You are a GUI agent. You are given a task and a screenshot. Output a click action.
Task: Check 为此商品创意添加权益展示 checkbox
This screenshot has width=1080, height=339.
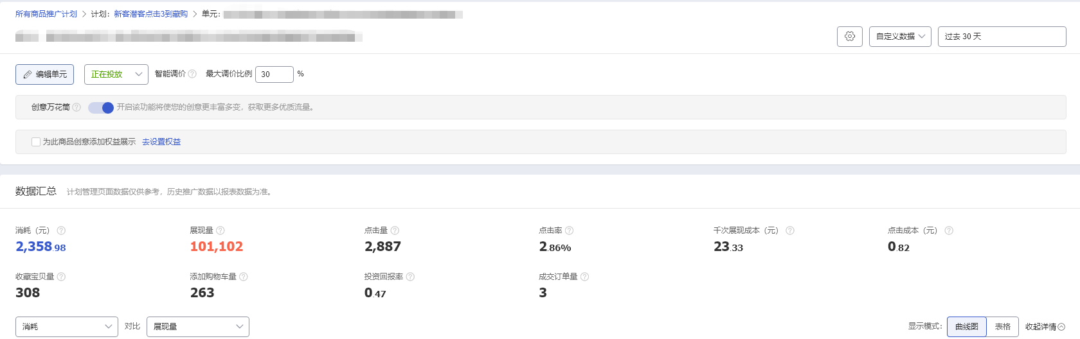(x=36, y=142)
